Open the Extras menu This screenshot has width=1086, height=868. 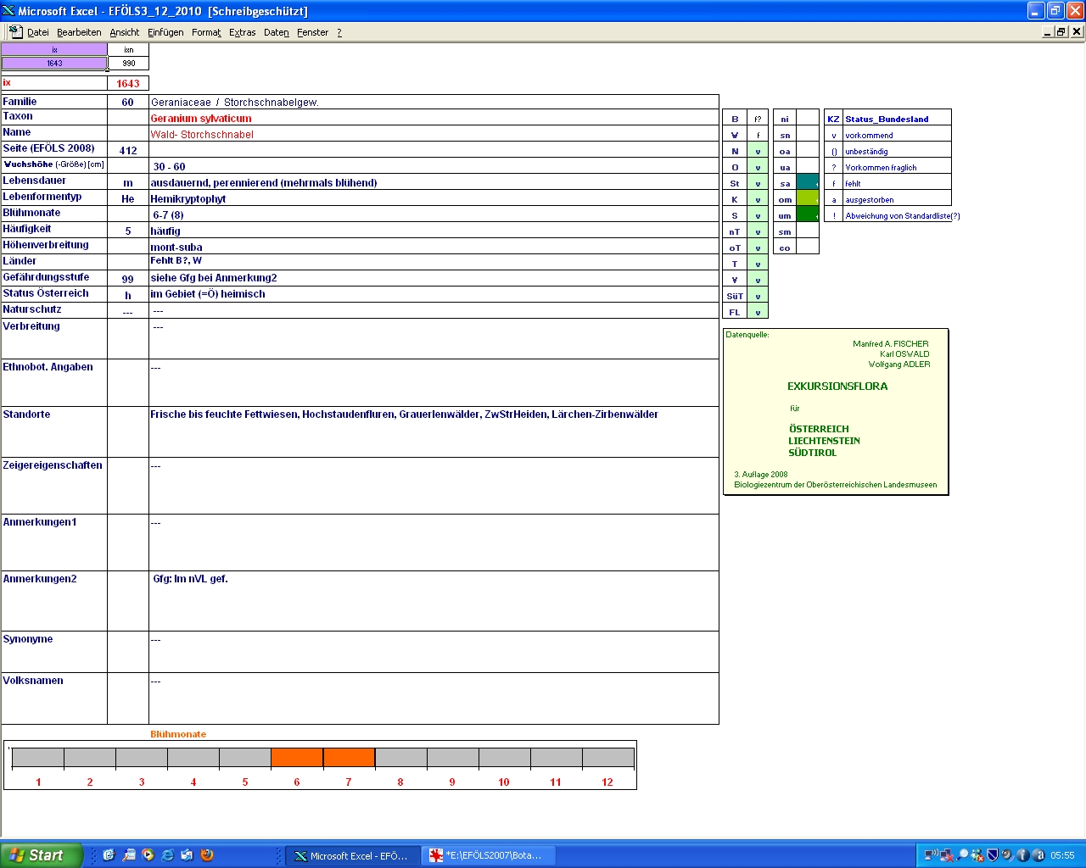(243, 32)
